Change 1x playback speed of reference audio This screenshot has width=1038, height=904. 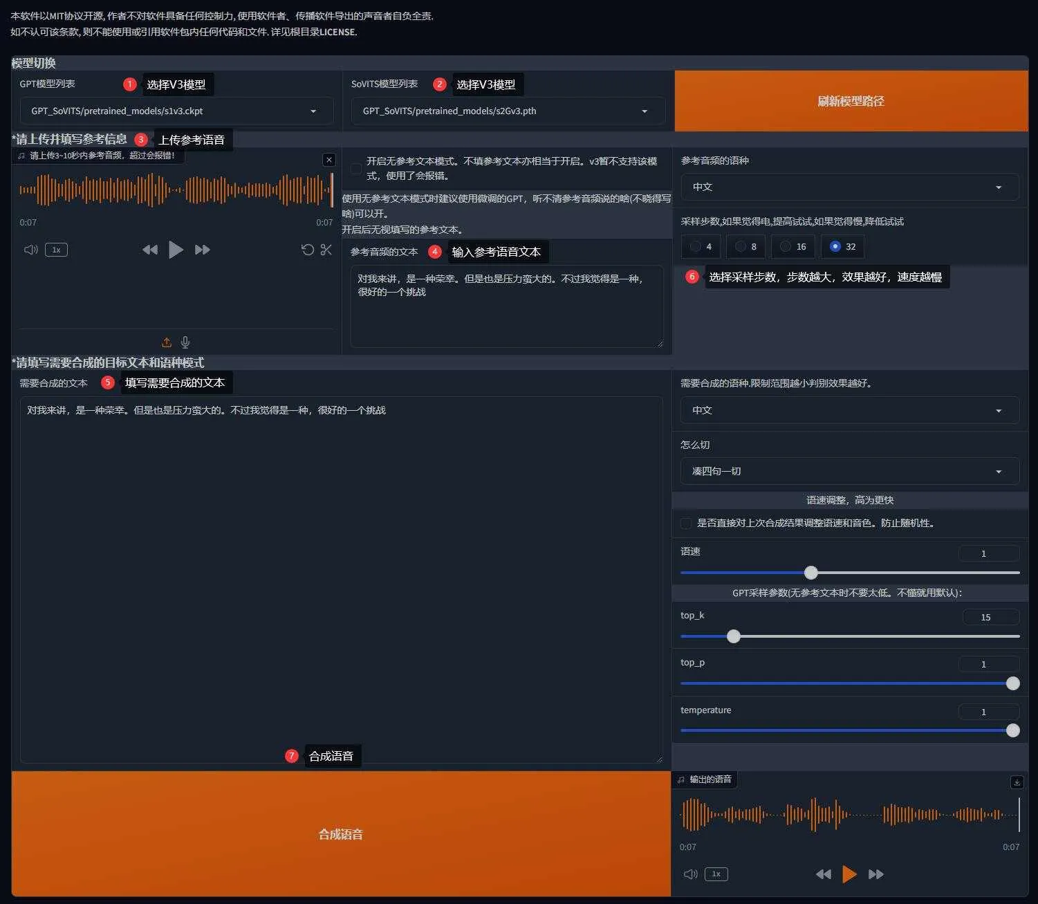(56, 250)
